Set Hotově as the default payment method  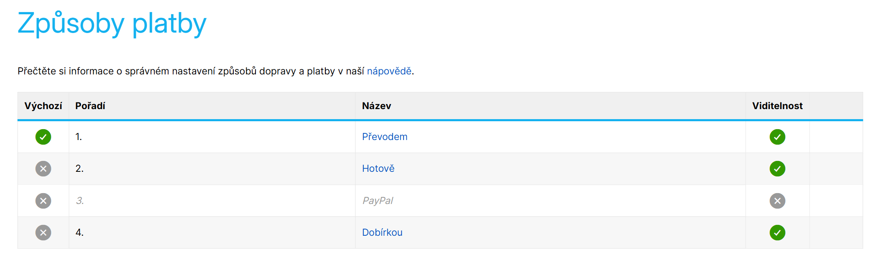coord(43,168)
